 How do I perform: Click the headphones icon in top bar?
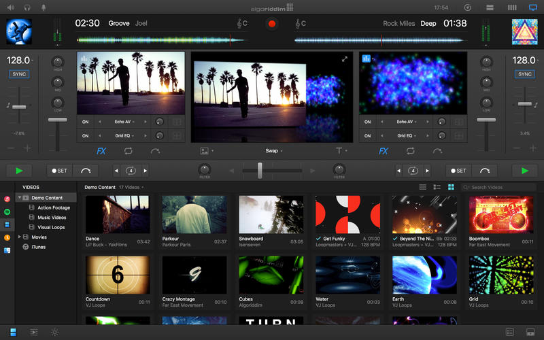27,7
